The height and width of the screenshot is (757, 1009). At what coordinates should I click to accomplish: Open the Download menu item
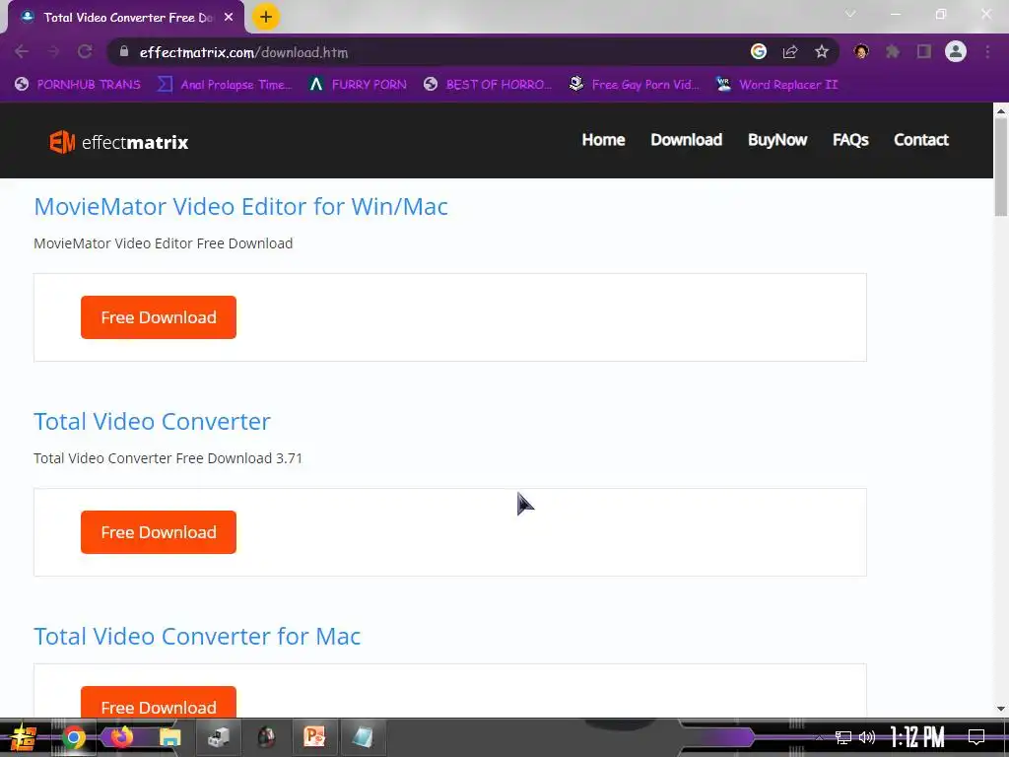click(687, 140)
